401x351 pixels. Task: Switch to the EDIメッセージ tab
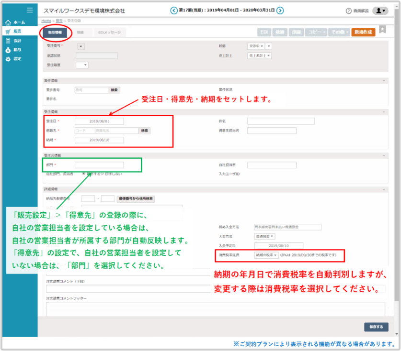pos(109,33)
